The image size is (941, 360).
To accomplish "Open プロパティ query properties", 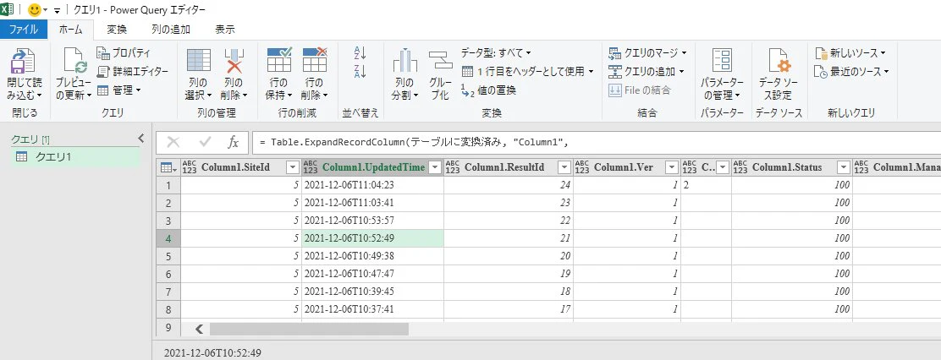I will click(x=124, y=52).
